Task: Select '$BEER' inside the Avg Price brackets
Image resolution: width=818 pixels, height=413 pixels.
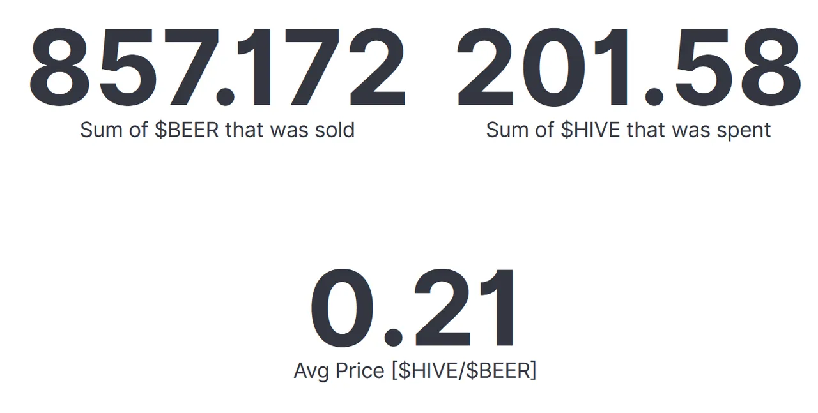Action: [498, 370]
